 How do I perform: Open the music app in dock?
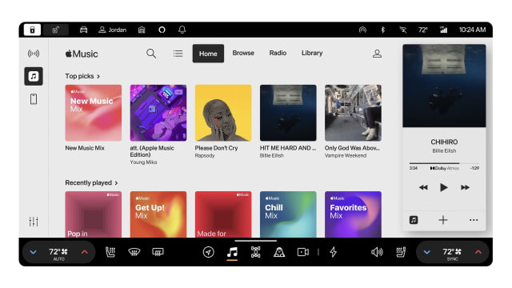click(x=232, y=252)
